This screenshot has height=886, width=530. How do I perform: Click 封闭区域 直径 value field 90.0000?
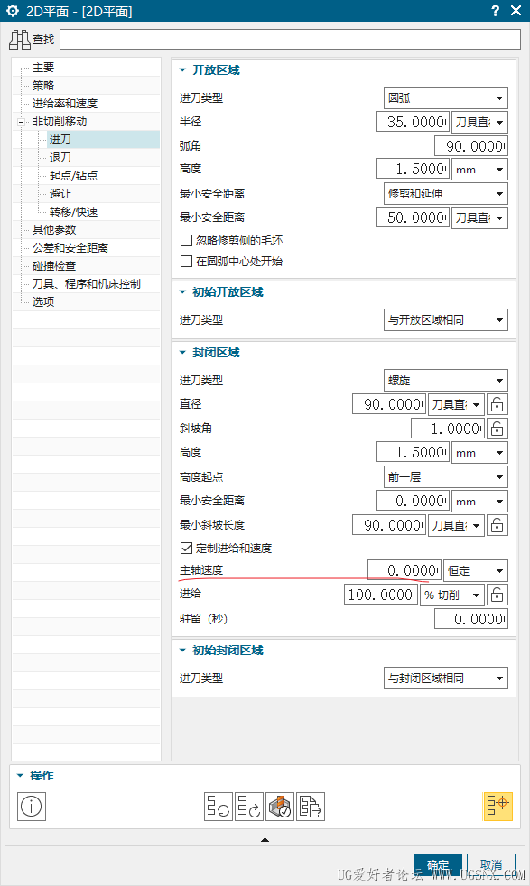pyautogui.click(x=388, y=404)
